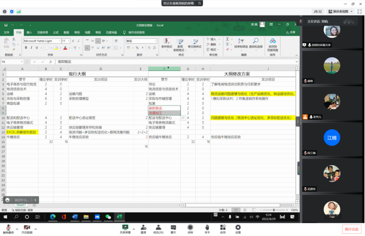Viewport: 365px width, 236px height.
Task: Click the cut scissors icon
Action: (x=14, y=39)
